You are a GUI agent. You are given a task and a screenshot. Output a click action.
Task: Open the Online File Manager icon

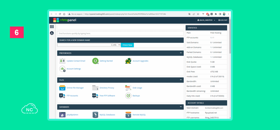(x=62, y=88)
